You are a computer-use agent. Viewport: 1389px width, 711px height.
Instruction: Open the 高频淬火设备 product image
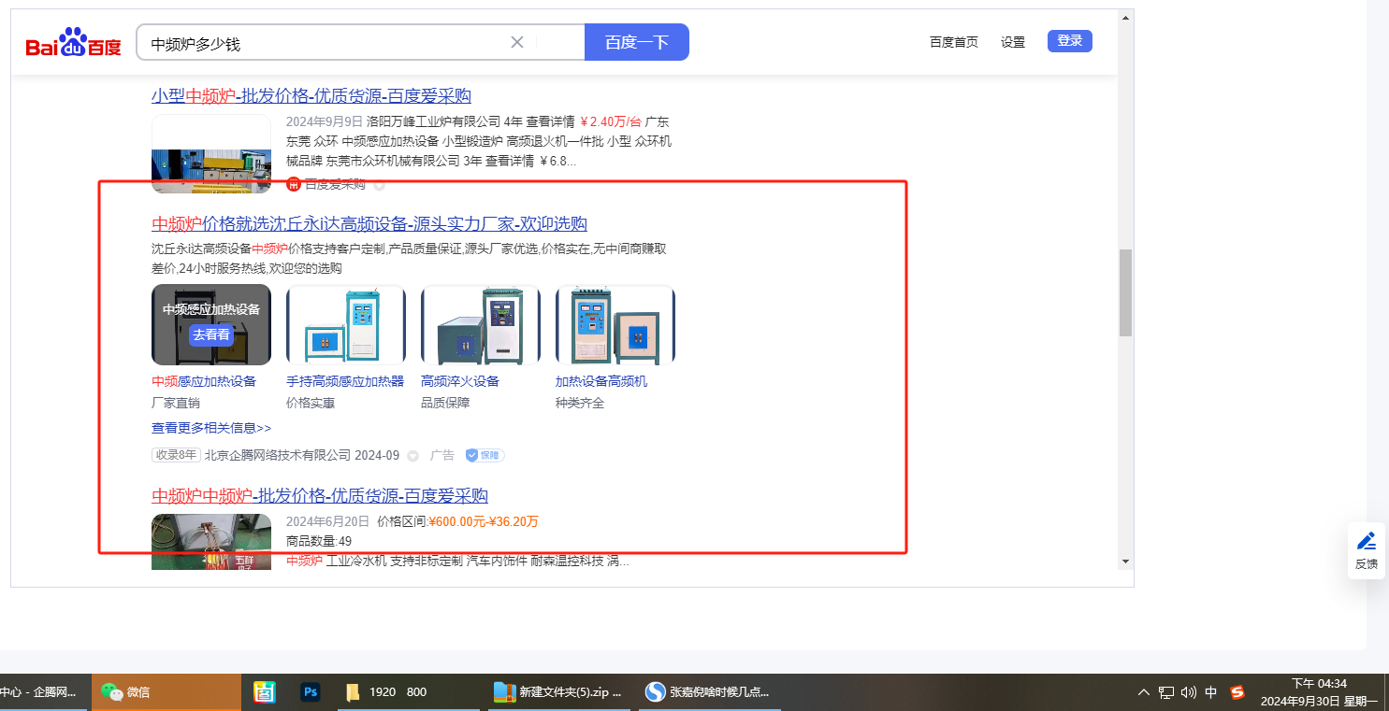pyautogui.click(x=481, y=324)
